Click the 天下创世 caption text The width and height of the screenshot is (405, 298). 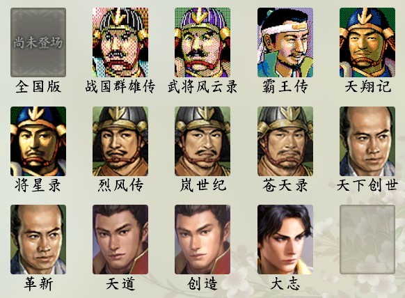(x=367, y=185)
